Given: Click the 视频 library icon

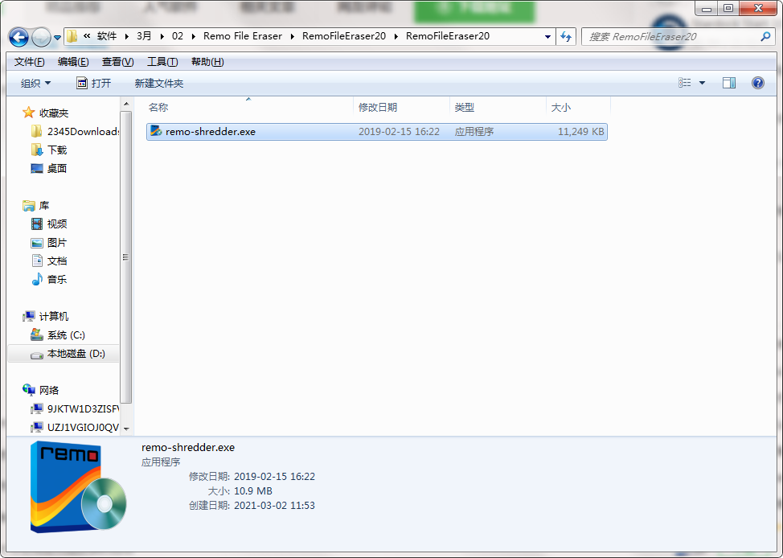Looking at the screenshot, I should (x=36, y=224).
